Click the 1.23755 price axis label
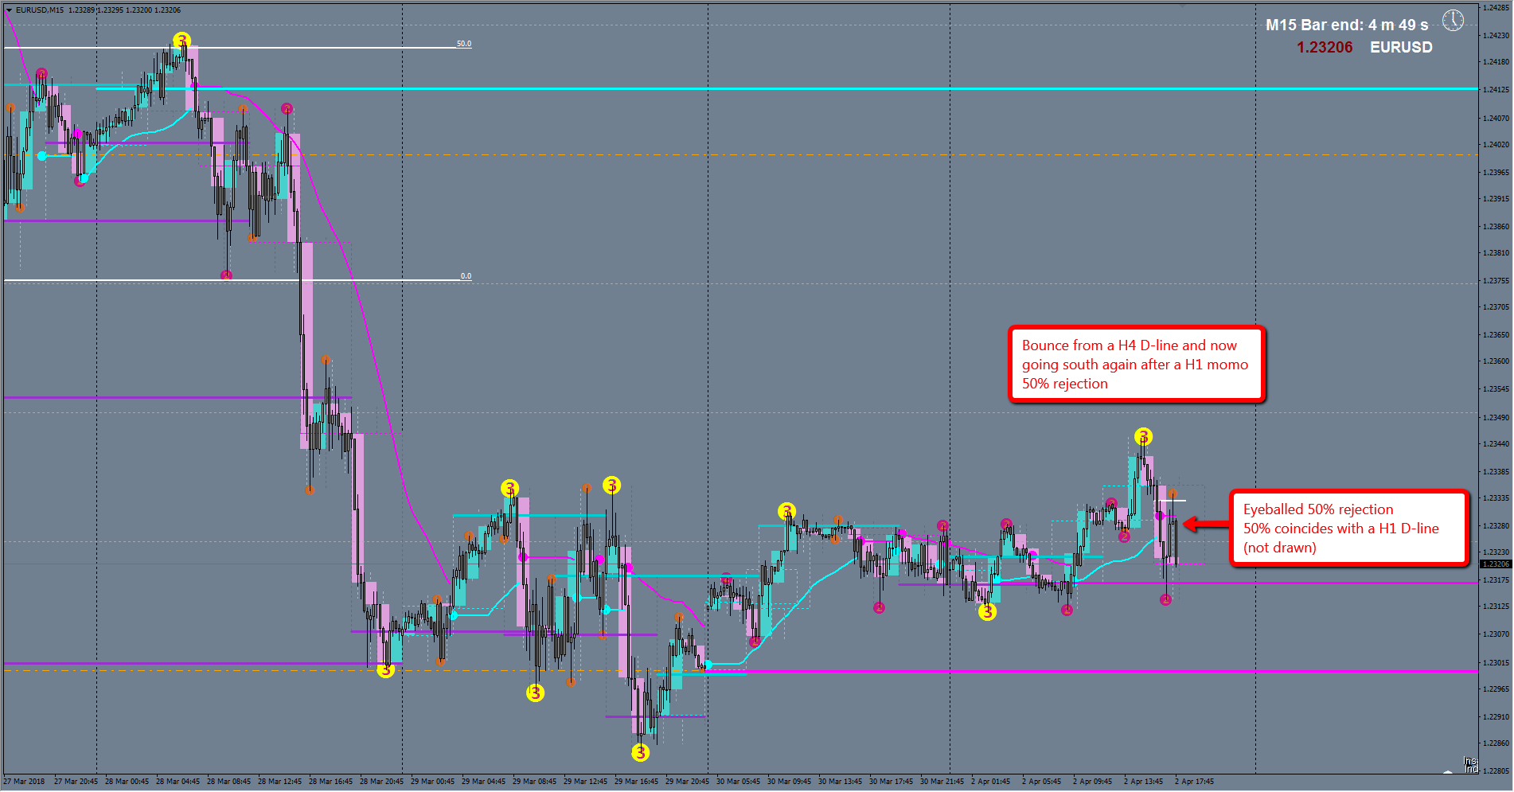The image size is (1514, 792). (1496, 280)
